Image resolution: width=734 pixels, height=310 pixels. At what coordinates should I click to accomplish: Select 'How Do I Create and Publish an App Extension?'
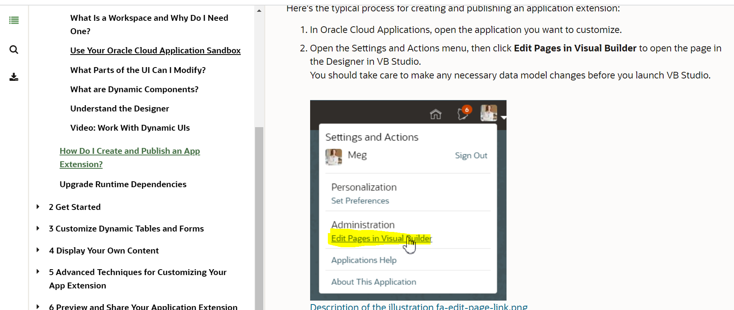click(x=130, y=157)
